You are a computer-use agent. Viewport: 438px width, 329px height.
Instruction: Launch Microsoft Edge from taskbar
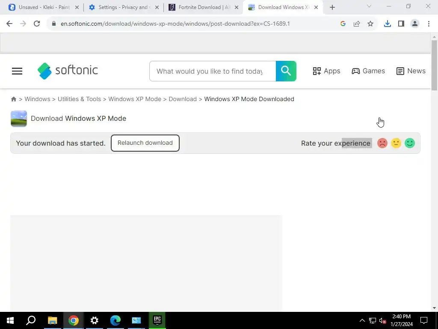point(115,320)
